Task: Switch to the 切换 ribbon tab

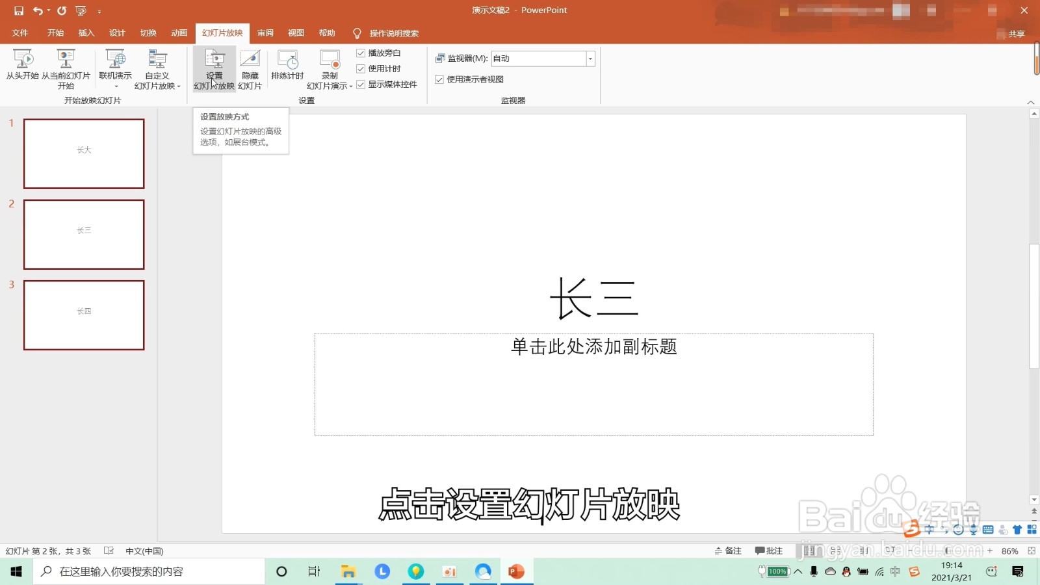Action: tap(148, 33)
